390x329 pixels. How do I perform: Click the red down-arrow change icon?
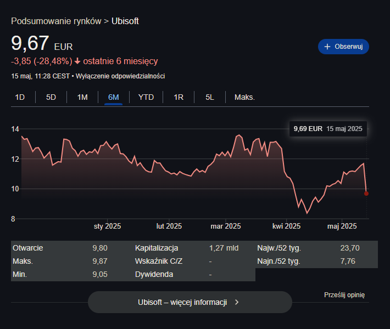(77, 61)
